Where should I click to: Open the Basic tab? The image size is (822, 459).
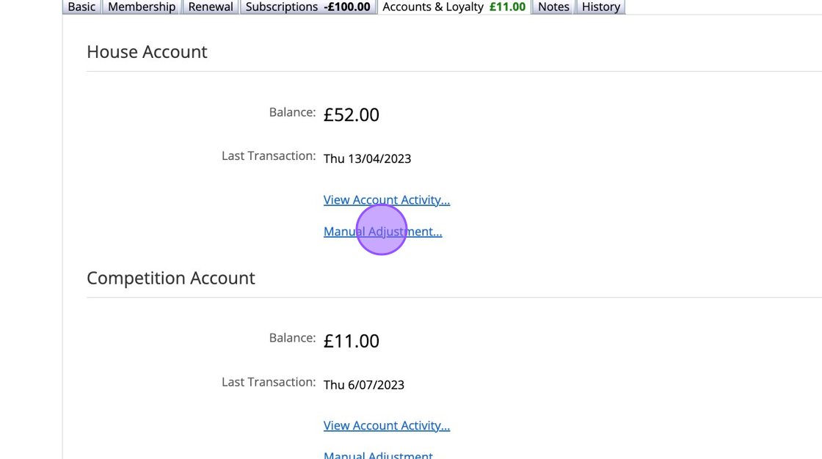click(81, 7)
